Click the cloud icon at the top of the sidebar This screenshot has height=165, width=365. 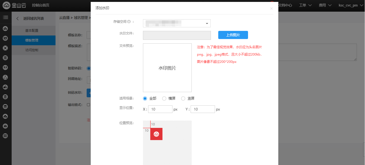(x=5, y=28)
